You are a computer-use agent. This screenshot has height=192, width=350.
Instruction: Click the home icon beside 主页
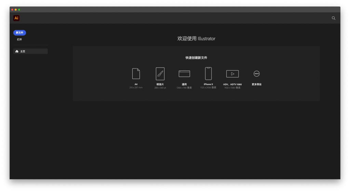(x=17, y=51)
